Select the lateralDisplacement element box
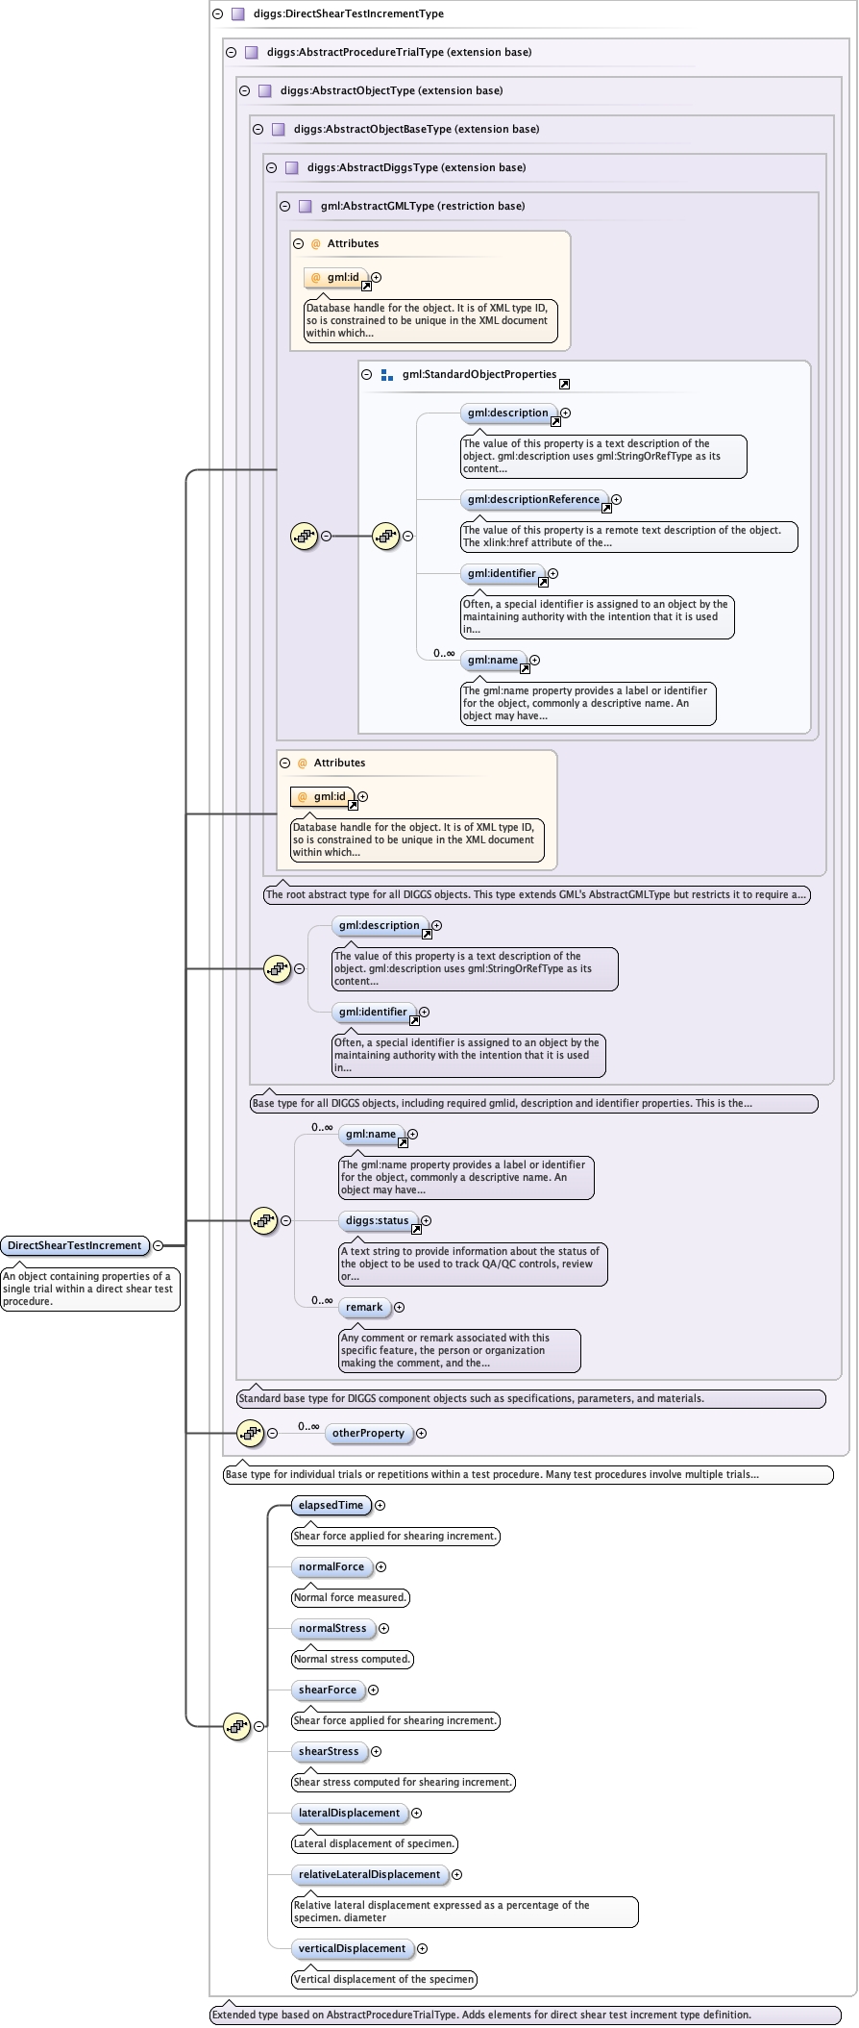Viewport: 859px width, 2028px height. [349, 1813]
